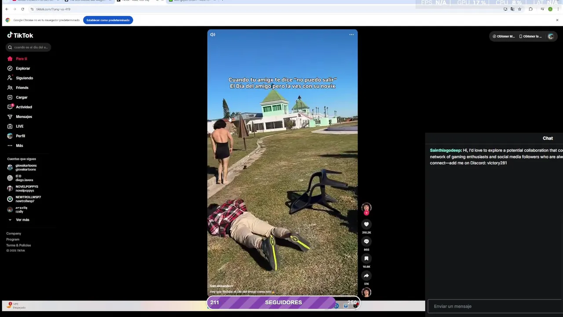Open Chrome media controls icon
This screenshot has width=563, height=317.
[542, 9]
